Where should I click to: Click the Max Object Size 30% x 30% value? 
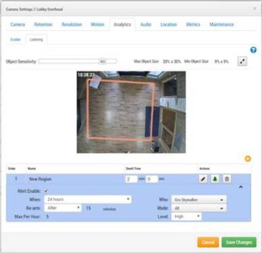(x=172, y=61)
